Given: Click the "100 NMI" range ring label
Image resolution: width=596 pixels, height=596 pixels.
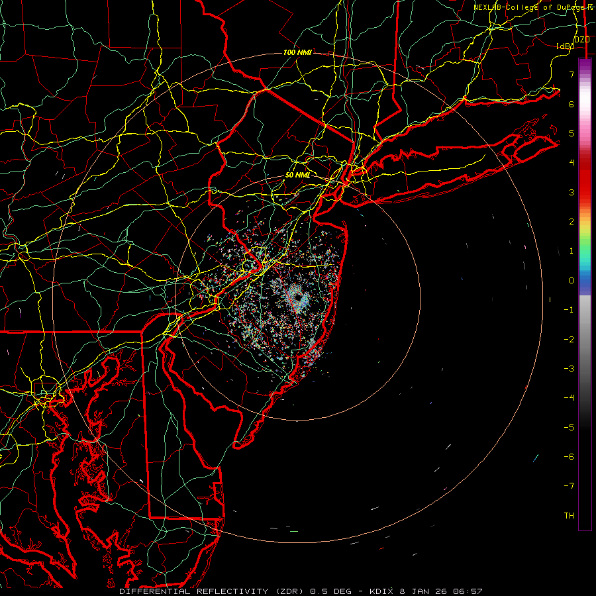Looking at the screenshot, I should (x=297, y=52).
